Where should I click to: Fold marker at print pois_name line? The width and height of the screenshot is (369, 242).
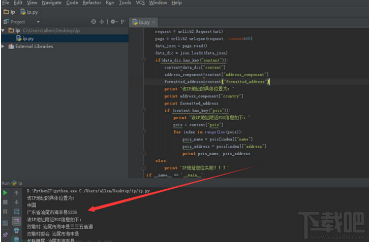coord(144,153)
